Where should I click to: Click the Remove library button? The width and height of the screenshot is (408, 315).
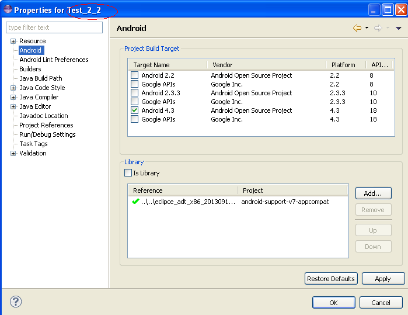[x=373, y=210]
